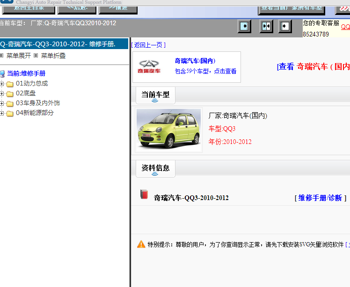Screen dimensions: 350x287
Task: Open the 维修手册/诊断 link
Action: (321, 198)
